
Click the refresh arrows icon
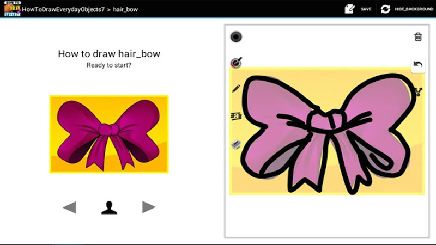(x=385, y=9)
